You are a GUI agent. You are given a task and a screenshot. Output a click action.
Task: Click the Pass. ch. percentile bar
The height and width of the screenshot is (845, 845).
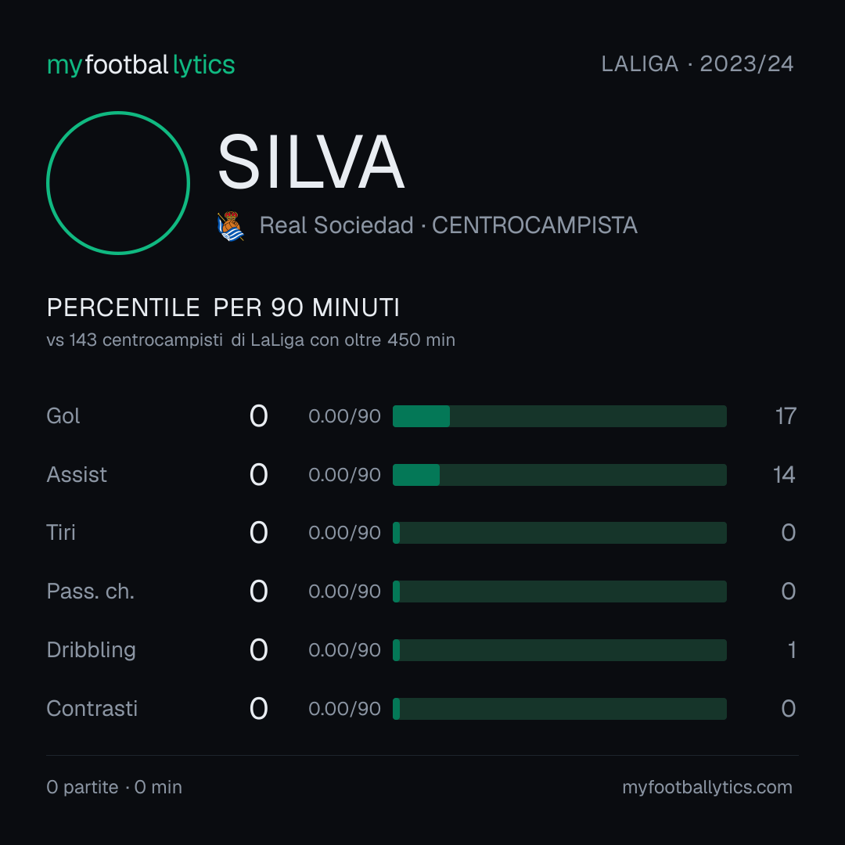tap(559, 591)
